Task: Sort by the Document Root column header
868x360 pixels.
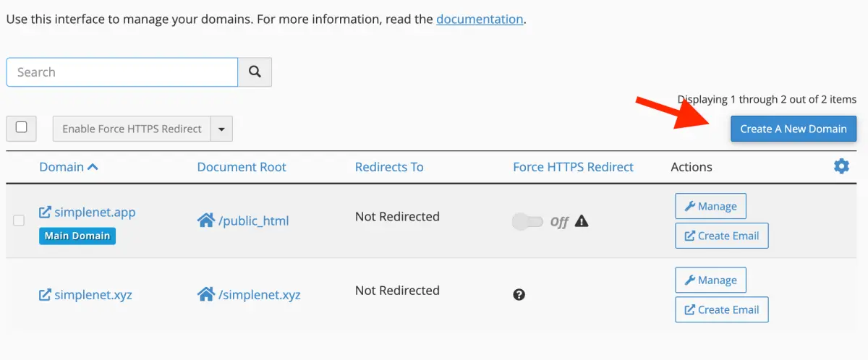Action: 242,167
